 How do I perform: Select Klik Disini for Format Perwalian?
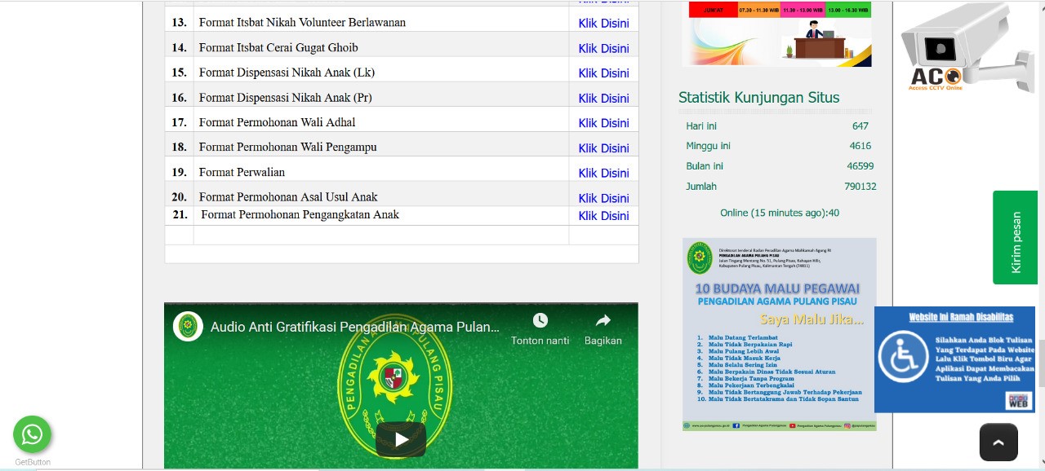[603, 173]
